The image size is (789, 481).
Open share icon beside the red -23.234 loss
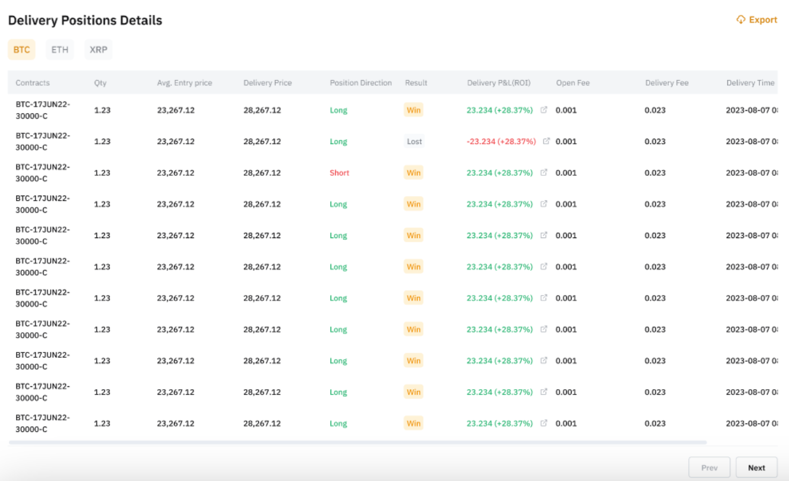pyautogui.click(x=547, y=142)
